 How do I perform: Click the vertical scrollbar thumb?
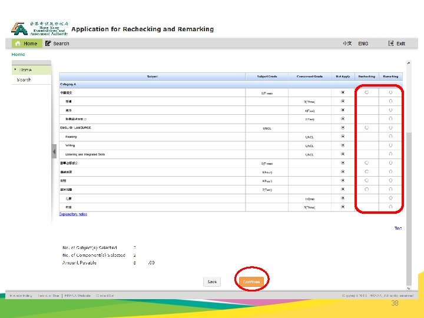pyautogui.click(x=409, y=208)
